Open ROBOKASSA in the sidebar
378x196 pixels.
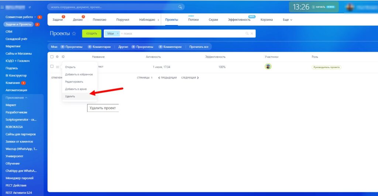[14, 127]
